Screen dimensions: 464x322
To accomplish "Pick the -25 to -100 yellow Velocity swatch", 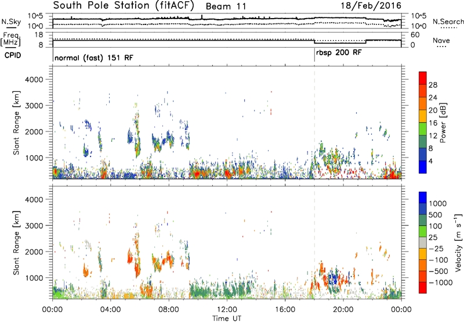I will [423, 254].
